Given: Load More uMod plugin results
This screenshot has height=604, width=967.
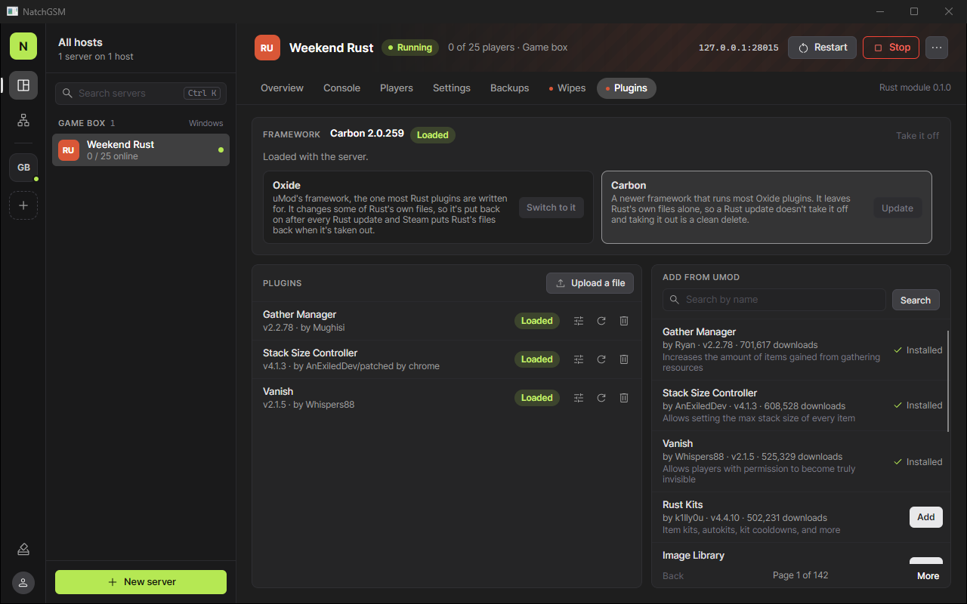Looking at the screenshot, I should [928, 575].
